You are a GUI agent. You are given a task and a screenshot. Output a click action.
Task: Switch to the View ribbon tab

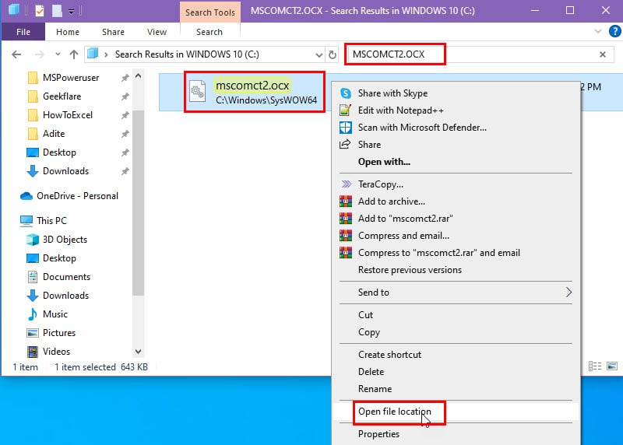(x=157, y=32)
